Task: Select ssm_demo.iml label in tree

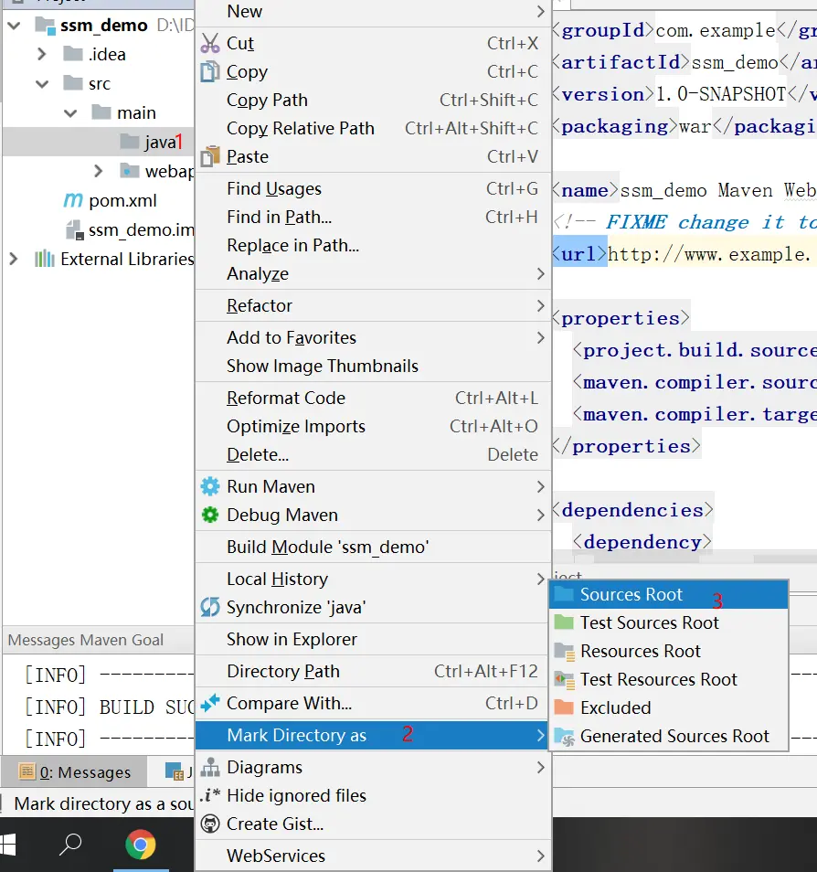Action: 142,229
